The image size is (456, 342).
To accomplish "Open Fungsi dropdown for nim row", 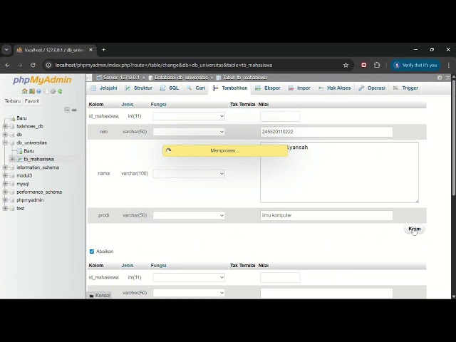I will coord(189,132).
